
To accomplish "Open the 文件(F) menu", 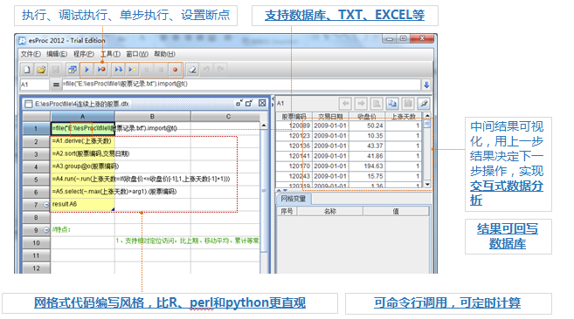I will 31,54.
